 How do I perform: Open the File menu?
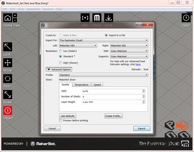point(5,9)
